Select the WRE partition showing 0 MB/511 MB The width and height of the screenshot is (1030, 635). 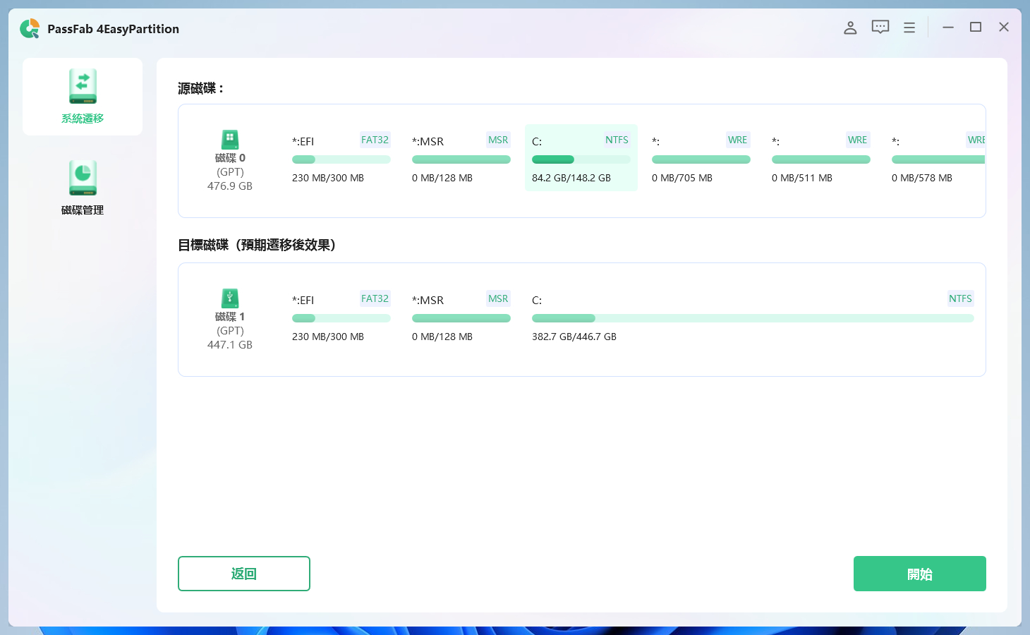pyautogui.click(x=820, y=158)
